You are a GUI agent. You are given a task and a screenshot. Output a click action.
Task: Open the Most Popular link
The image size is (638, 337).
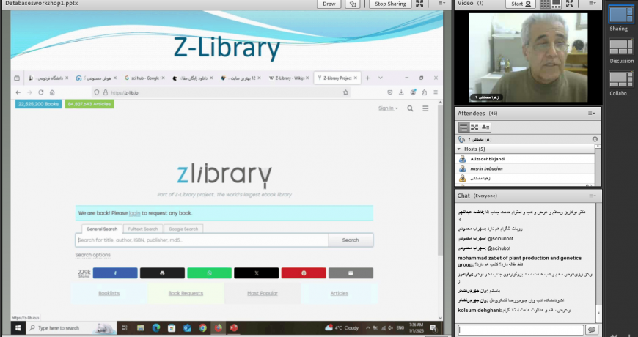coord(263,293)
